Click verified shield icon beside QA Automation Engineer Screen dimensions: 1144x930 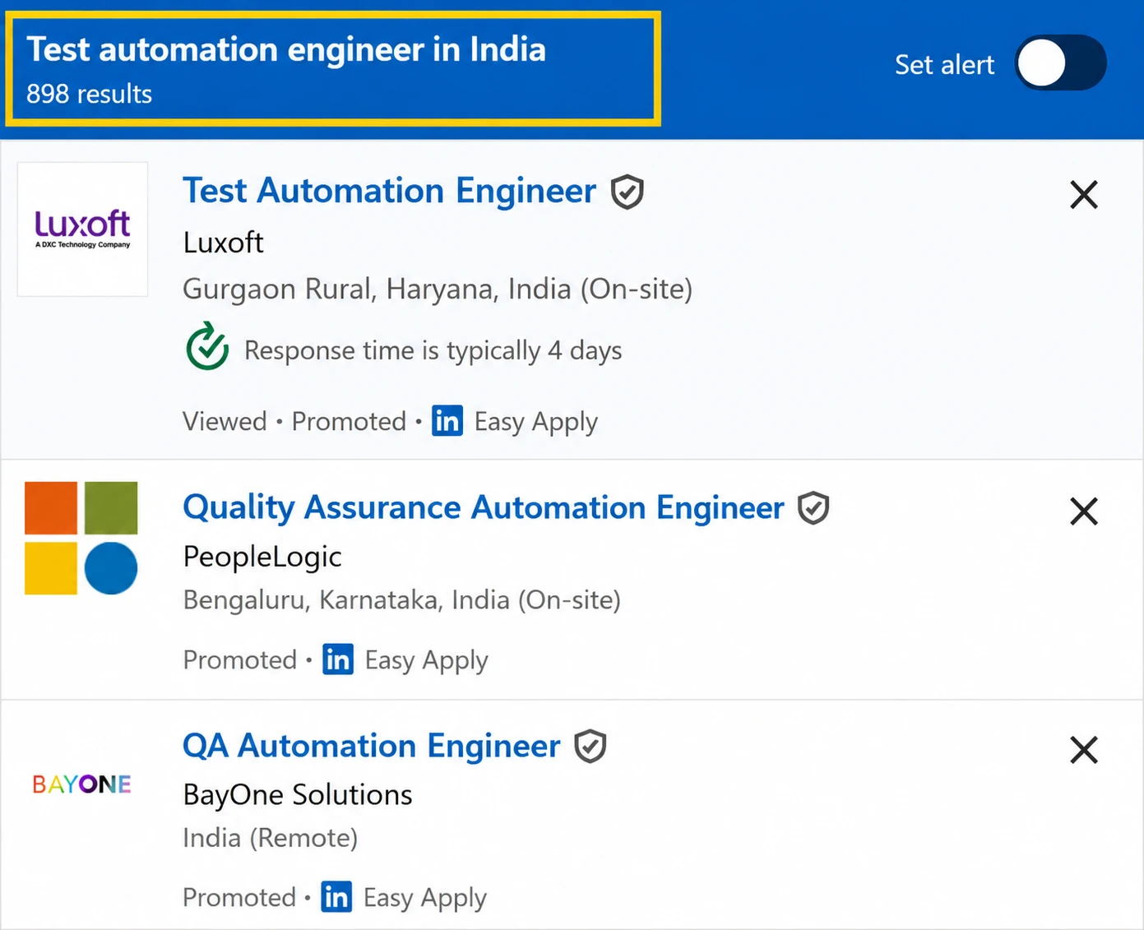(x=591, y=747)
